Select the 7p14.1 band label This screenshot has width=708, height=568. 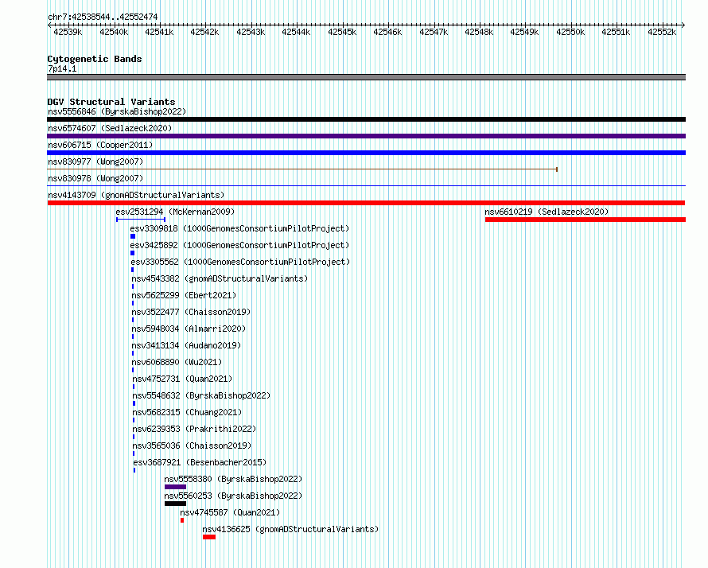click(62, 68)
